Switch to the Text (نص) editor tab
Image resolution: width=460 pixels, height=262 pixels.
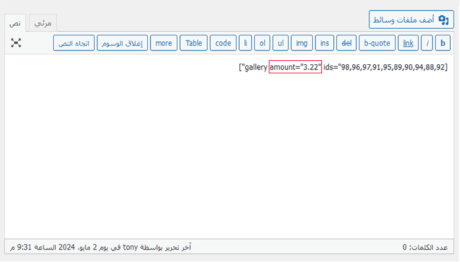[15, 23]
